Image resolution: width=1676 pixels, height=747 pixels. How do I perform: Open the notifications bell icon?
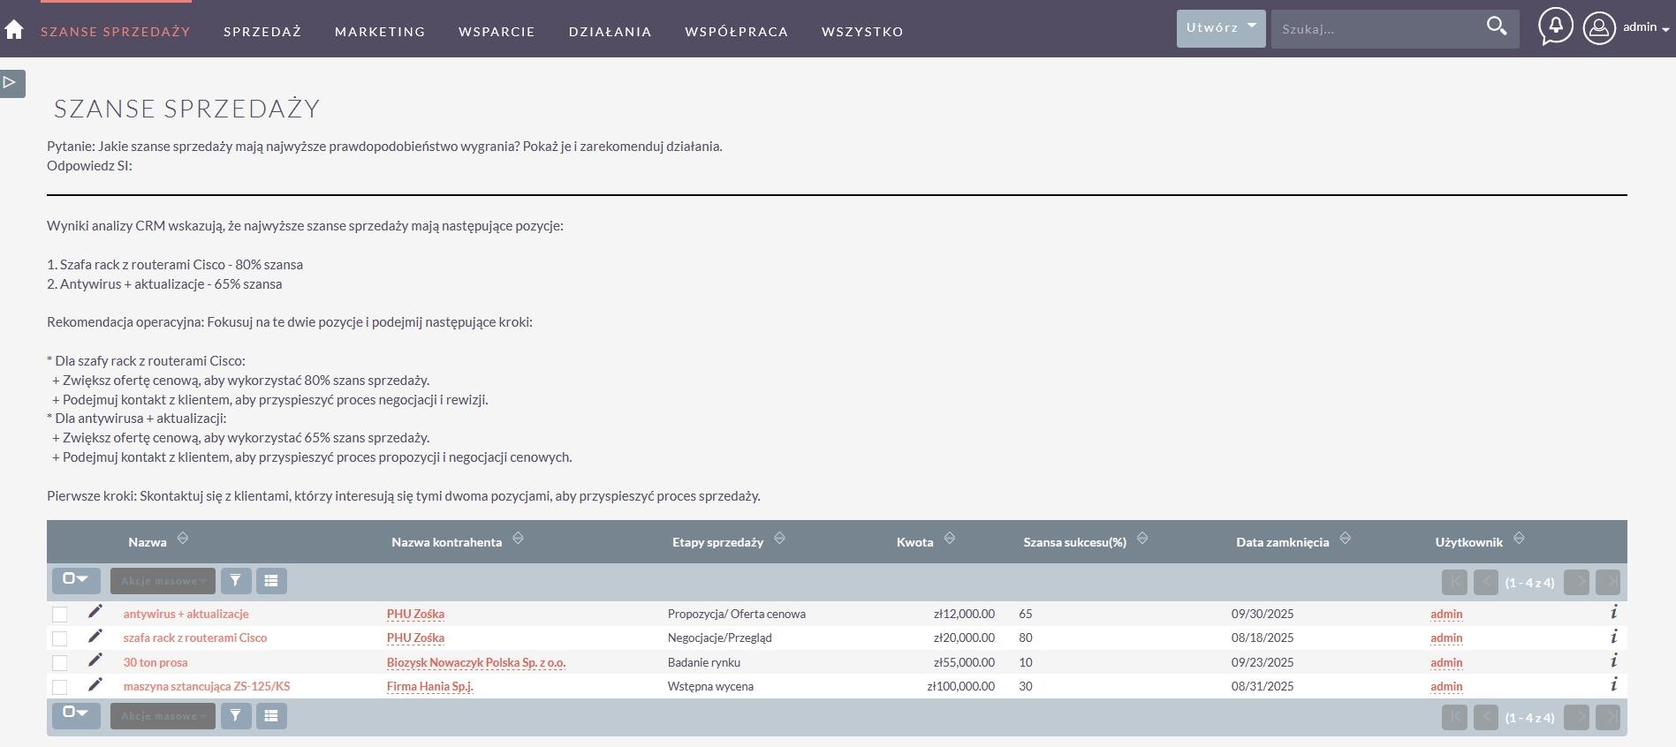[1556, 26]
